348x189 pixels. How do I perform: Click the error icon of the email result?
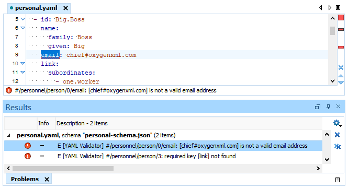click(x=28, y=146)
